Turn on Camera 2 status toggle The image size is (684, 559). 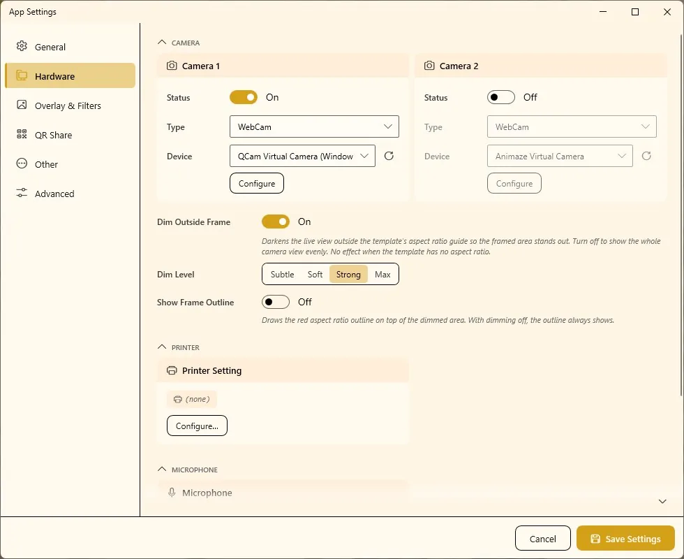click(501, 97)
